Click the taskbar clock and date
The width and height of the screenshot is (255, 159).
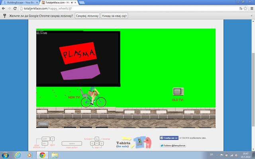click(245, 155)
